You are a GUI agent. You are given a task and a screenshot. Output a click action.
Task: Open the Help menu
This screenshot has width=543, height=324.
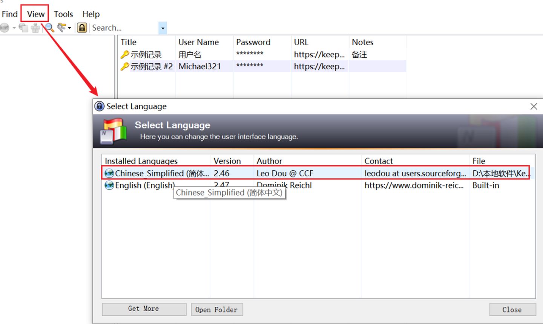click(x=91, y=14)
